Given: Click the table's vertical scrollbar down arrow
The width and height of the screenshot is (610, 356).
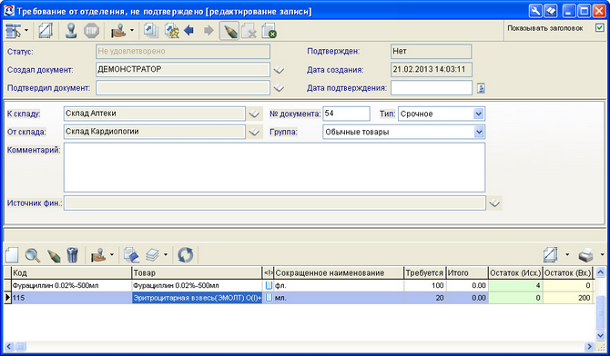Looking at the screenshot, I should click(x=600, y=335).
